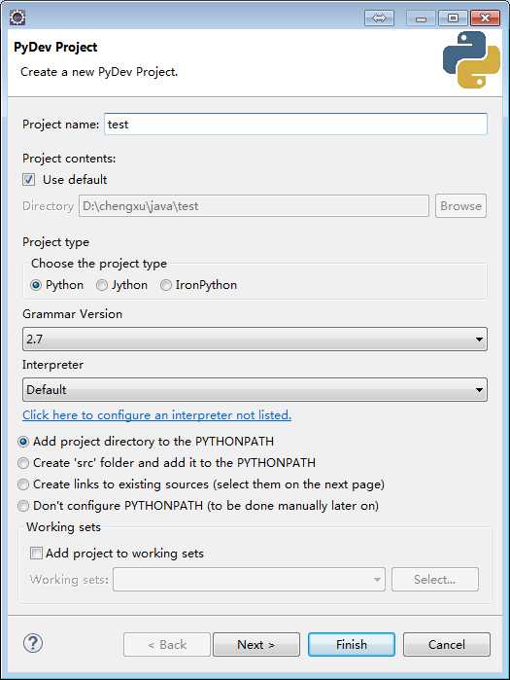Image resolution: width=510 pixels, height=680 pixels.
Task: Click the Finish button
Action: (x=352, y=644)
